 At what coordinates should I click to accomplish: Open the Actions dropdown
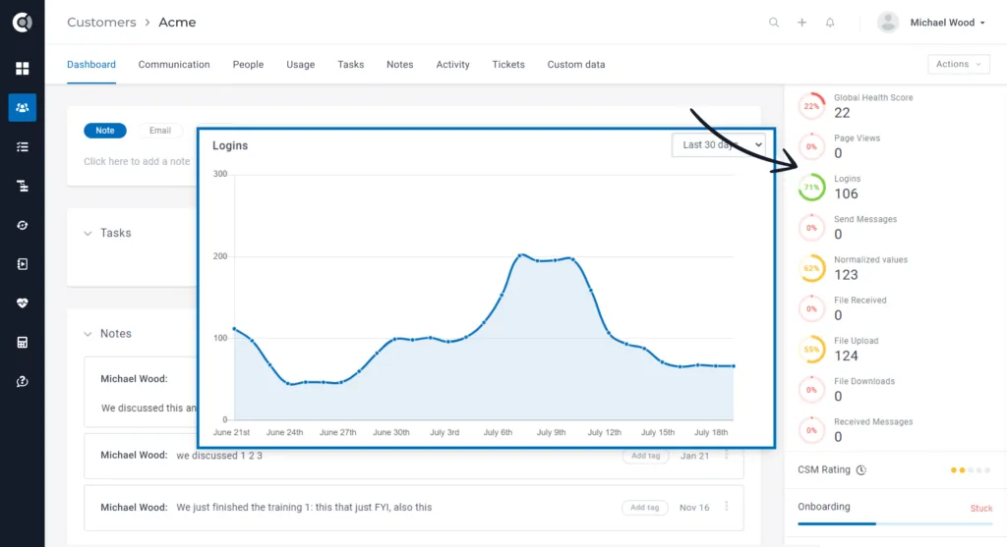click(x=958, y=64)
